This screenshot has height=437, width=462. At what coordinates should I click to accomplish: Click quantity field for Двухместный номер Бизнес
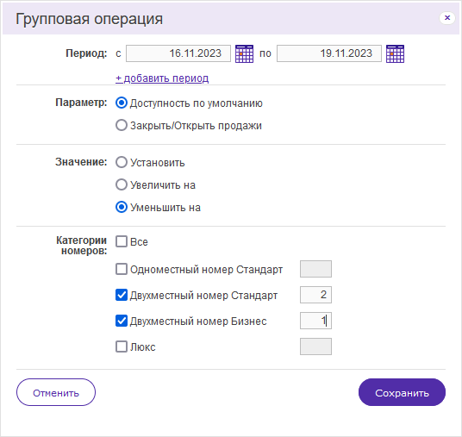click(315, 321)
